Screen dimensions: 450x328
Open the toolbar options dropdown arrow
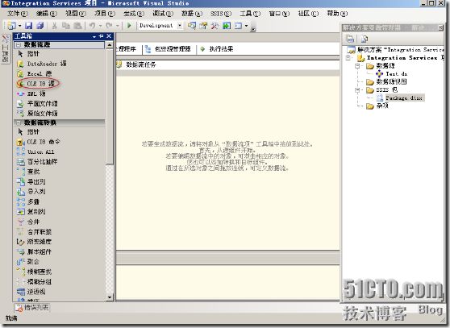(x=253, y=29)
